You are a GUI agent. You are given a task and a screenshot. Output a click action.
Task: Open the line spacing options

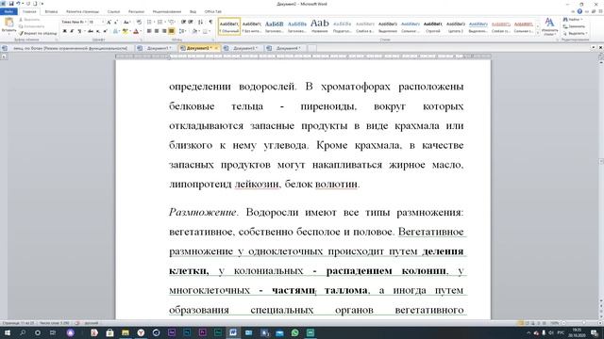coord(182,31)
